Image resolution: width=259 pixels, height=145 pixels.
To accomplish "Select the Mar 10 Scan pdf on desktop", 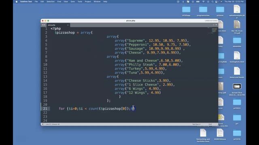I will 237,27.
